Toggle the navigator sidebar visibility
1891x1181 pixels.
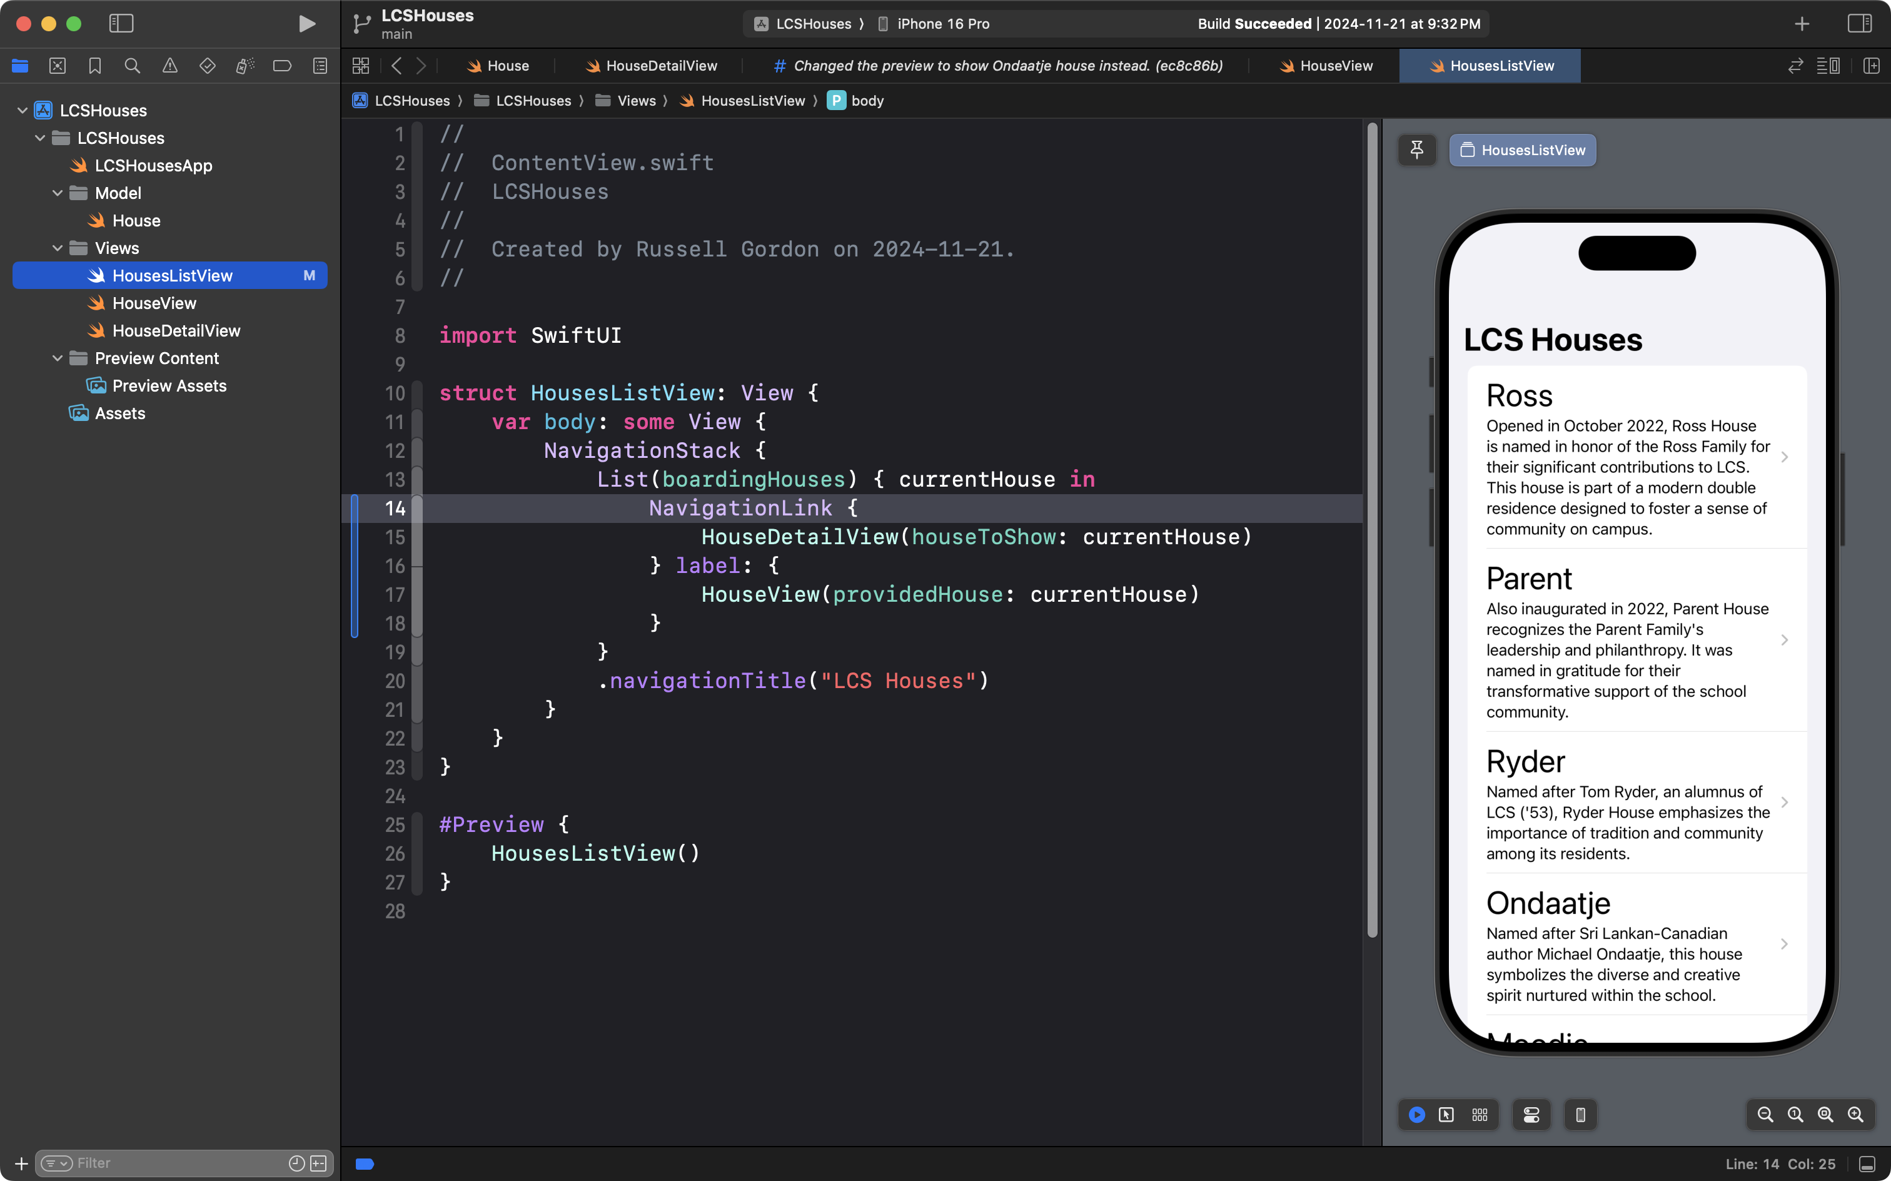click(121, 23)
